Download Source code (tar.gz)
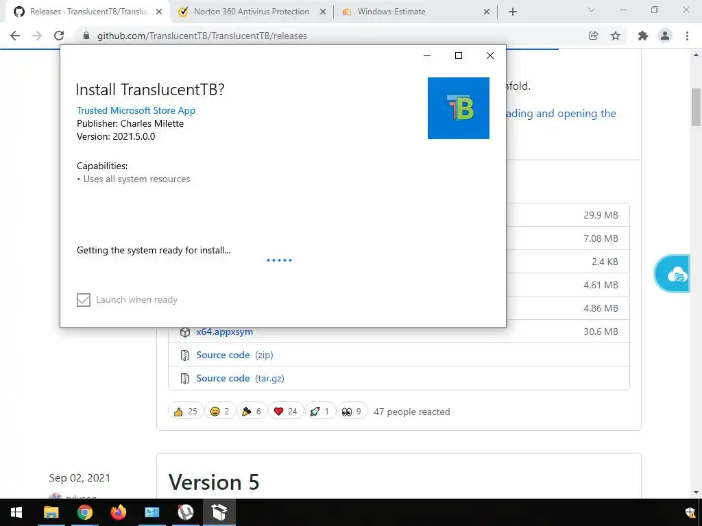Screen dimensions: 702x526 [240, 378]
